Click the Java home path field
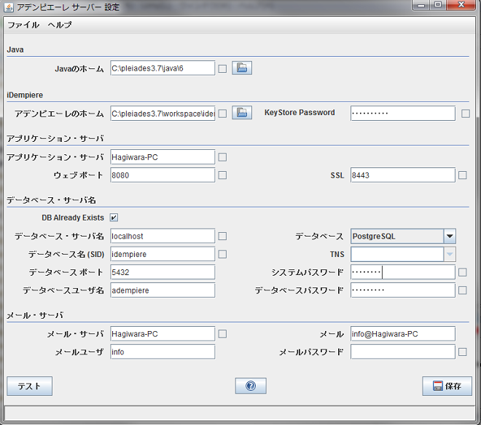 163,68
